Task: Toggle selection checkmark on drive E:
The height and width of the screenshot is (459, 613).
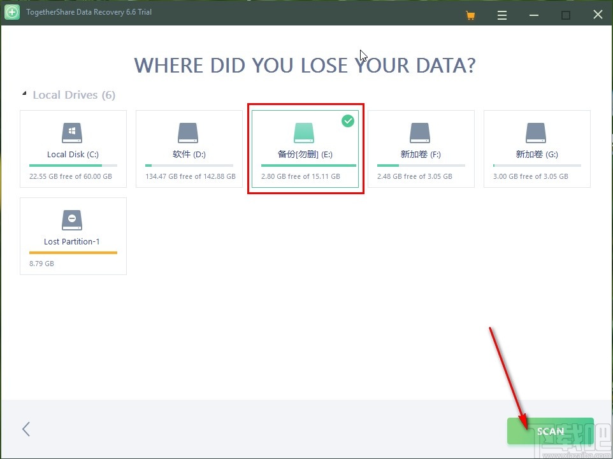Action: click(348, 120)
